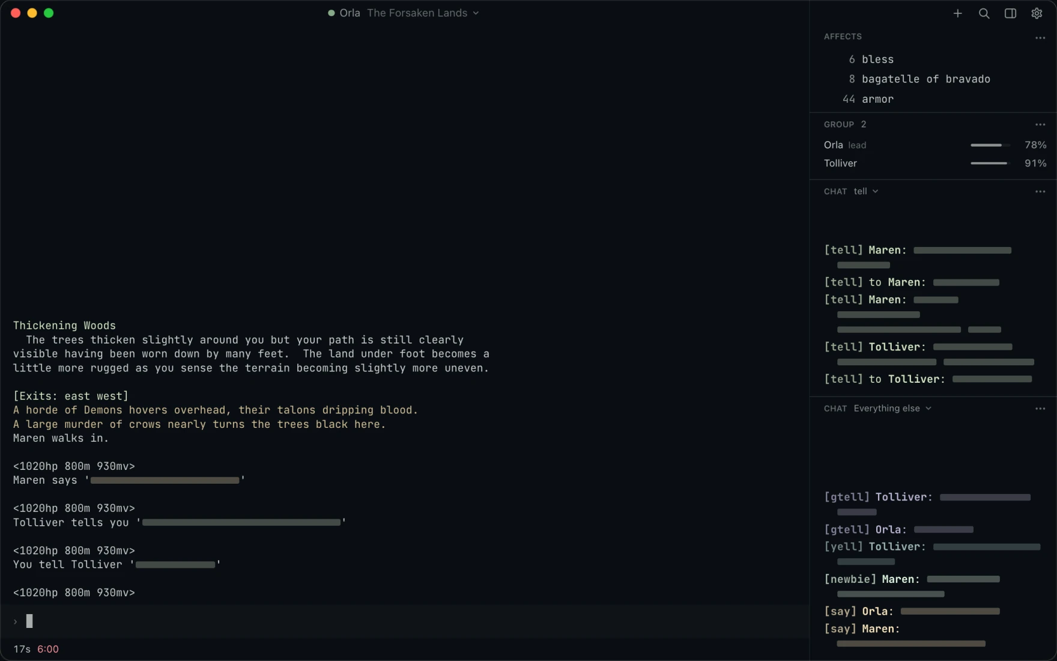
Task: Click the bless affect entry
Action: pos(871,59)
